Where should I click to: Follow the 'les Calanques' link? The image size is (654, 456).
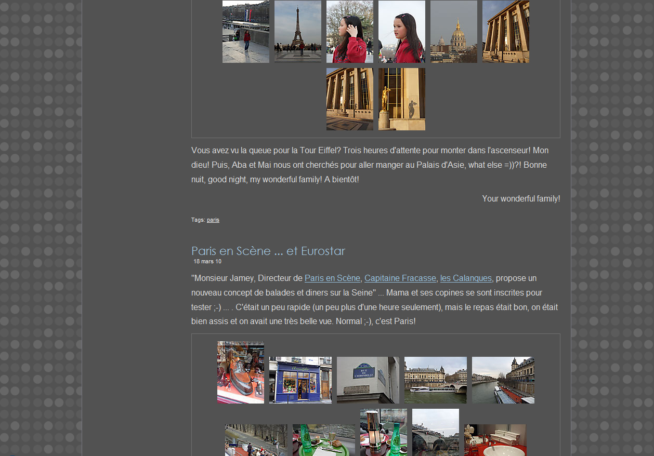(466, 278)
